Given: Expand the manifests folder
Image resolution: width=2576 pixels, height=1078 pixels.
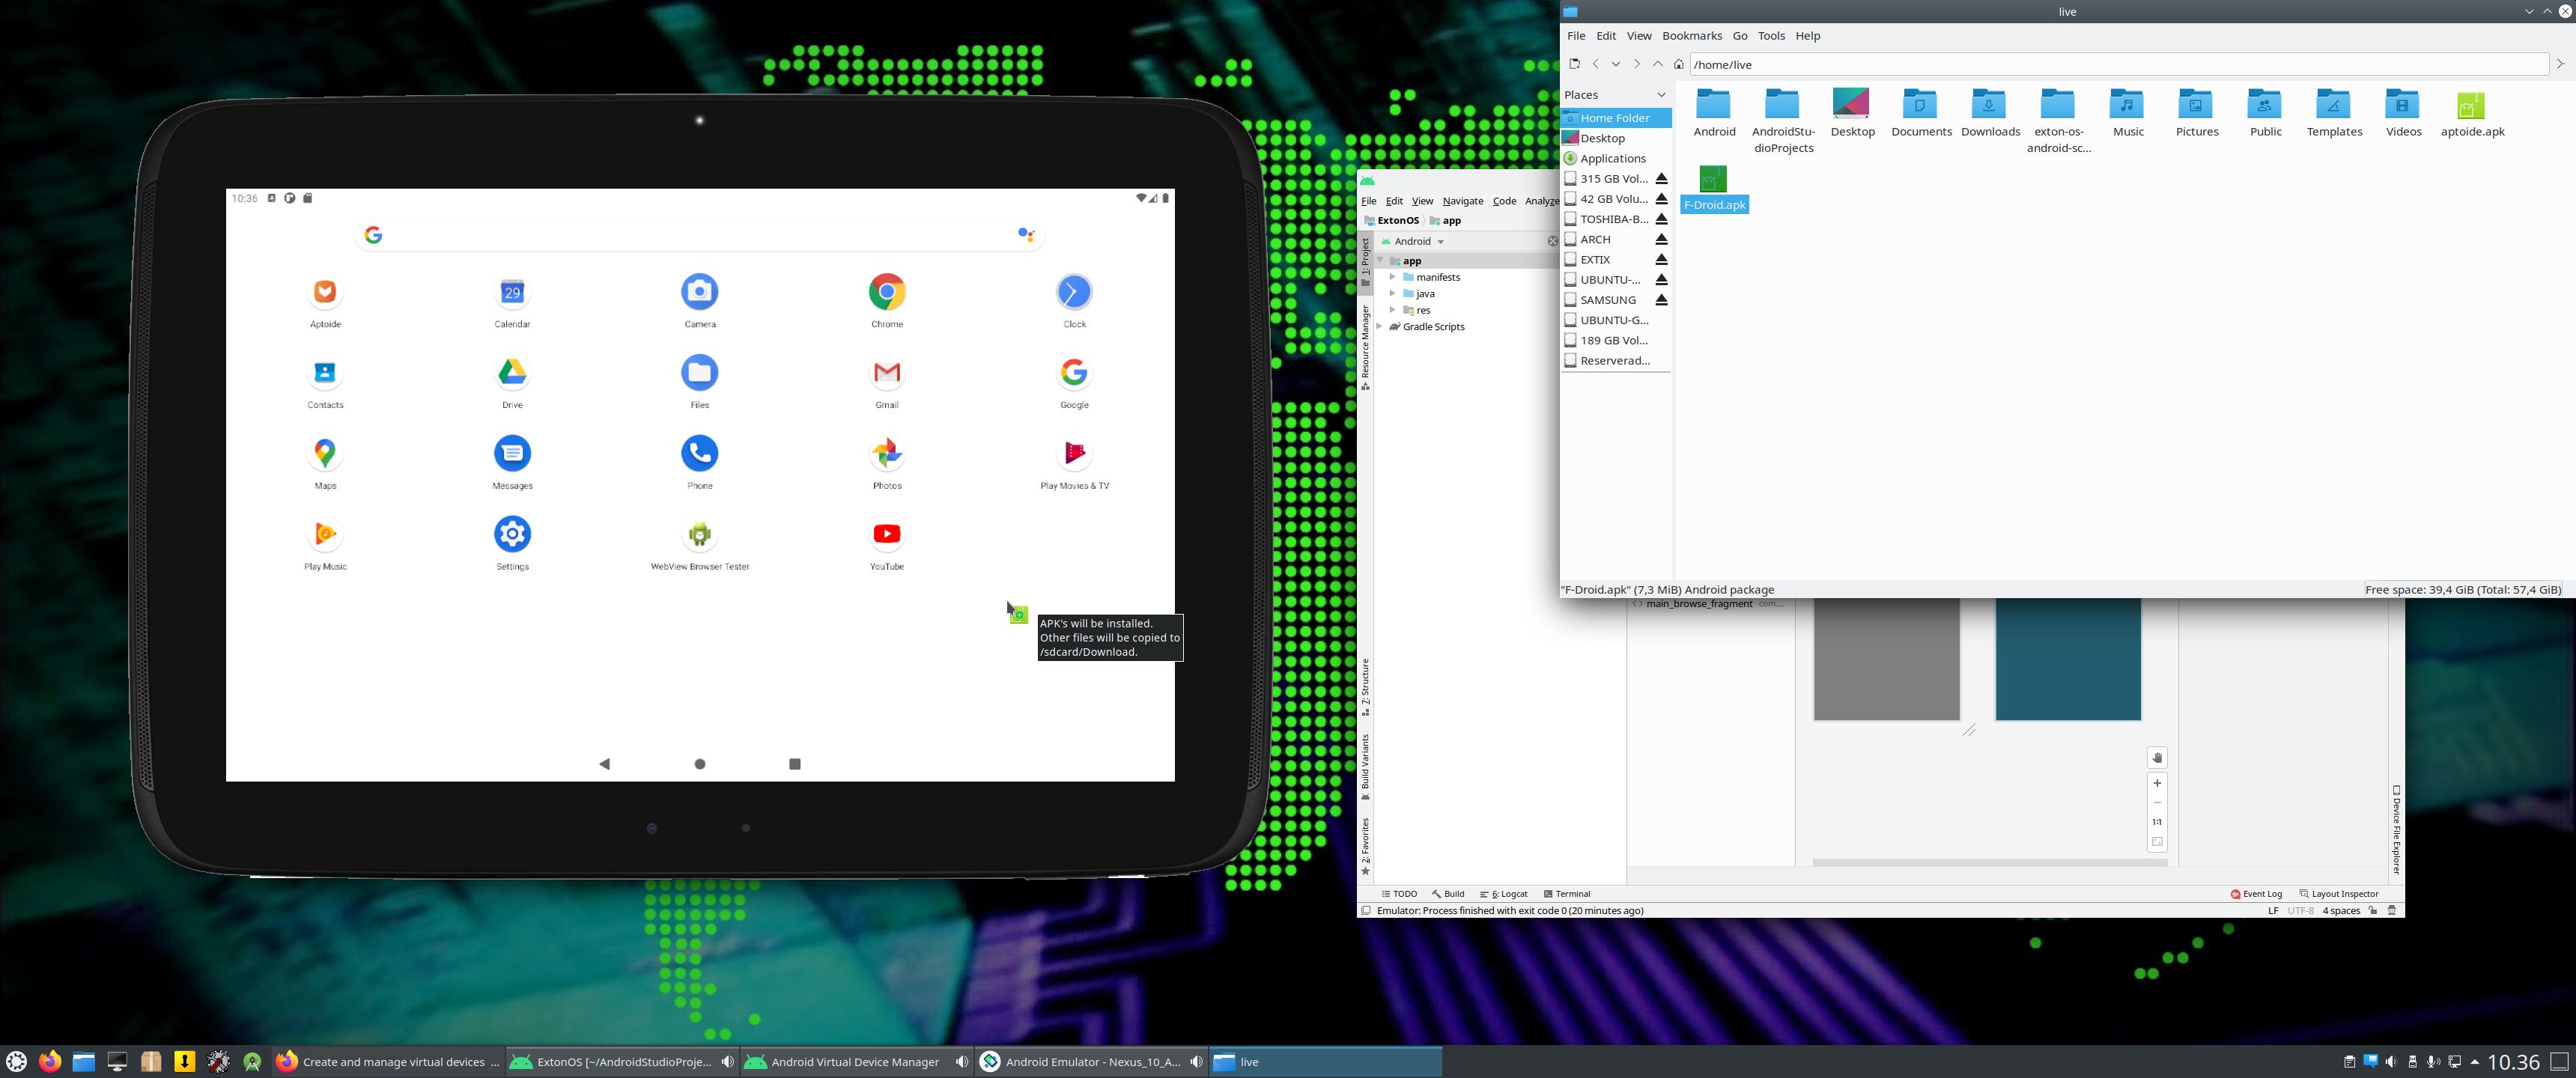Looking at the screenshot, I should [x=1392, y=277].
